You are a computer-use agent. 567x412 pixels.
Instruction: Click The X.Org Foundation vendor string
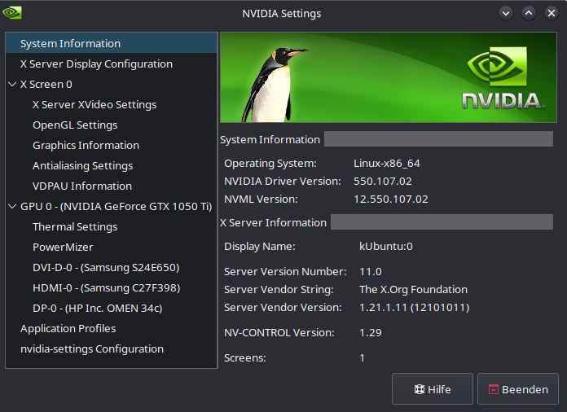coord(413,290)
